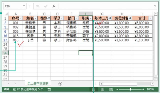Screen dimensions: 160x93
Task: Select cell containing 专科
Action: 57,36
